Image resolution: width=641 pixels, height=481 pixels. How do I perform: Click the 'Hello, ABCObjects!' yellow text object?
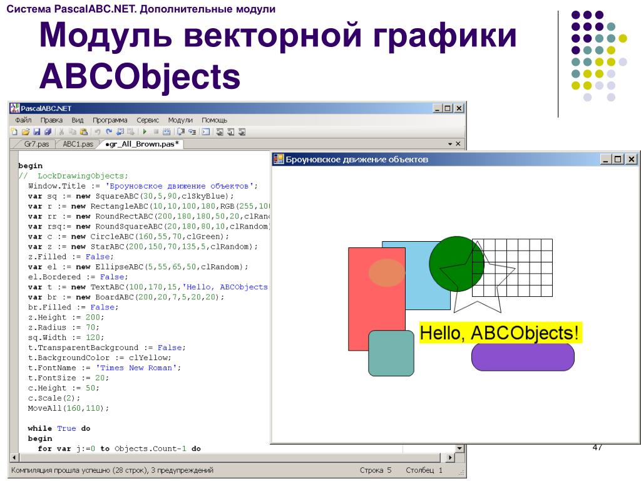500,333
